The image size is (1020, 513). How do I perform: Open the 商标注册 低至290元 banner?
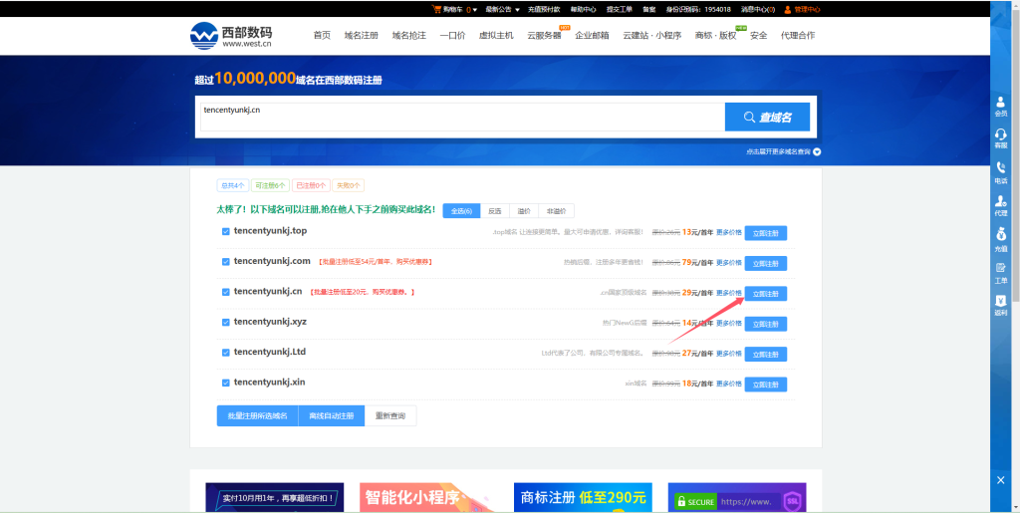point(583,497)
